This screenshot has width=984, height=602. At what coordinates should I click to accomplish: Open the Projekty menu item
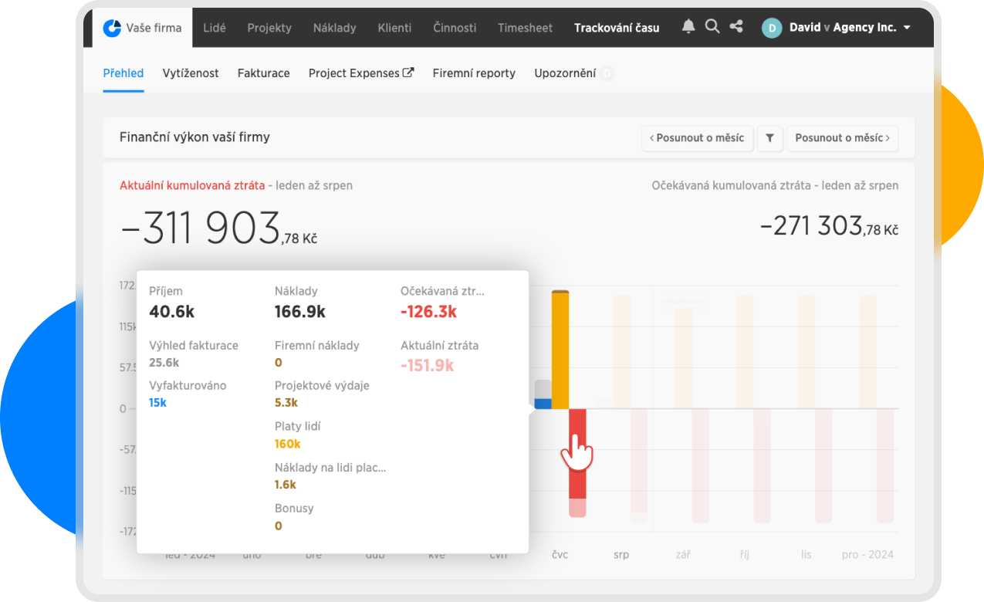click(269, 28)
